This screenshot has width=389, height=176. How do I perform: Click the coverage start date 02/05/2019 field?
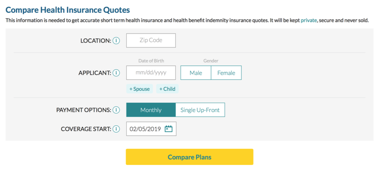click(x=151, y=129)
